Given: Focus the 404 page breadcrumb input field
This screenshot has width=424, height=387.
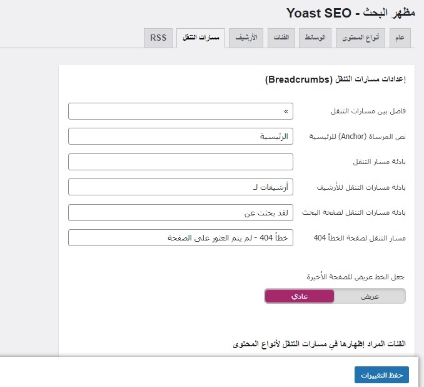Looking at the screenshot, I should click(180, 238).
